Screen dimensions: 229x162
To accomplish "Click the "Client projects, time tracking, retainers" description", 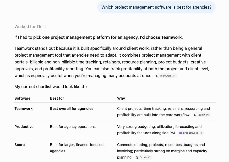I will (x=163, y=112).
